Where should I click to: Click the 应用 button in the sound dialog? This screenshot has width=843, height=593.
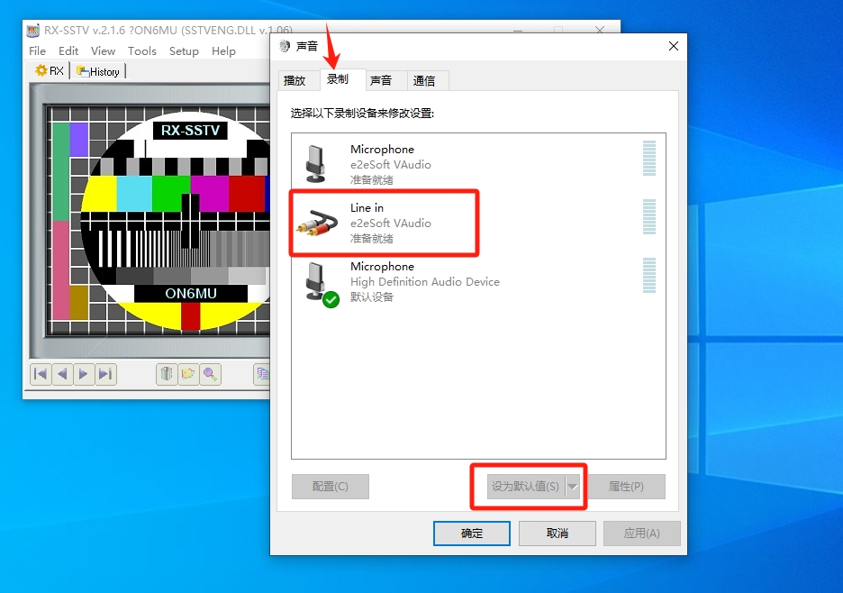(x=641, y=533)
